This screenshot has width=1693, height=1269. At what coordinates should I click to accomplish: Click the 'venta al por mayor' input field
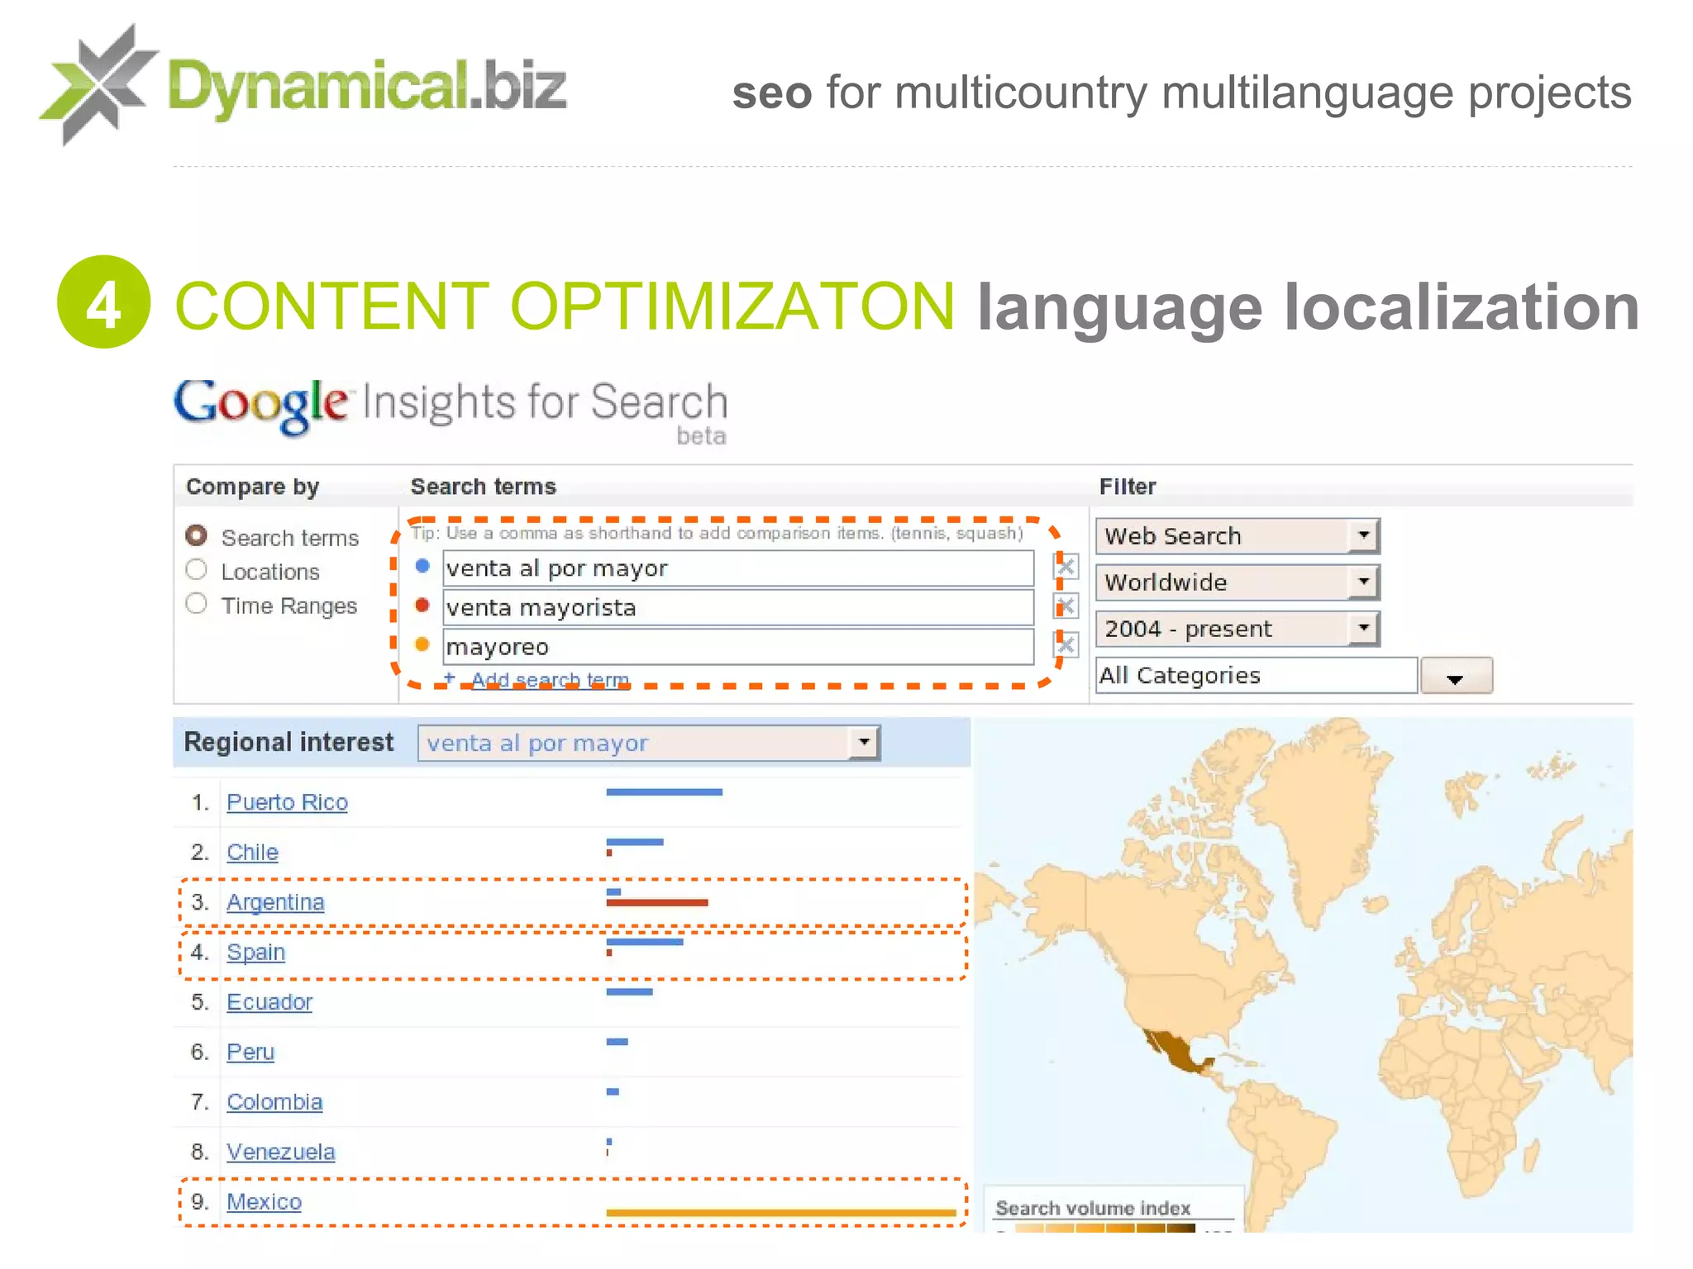[738, 568]
